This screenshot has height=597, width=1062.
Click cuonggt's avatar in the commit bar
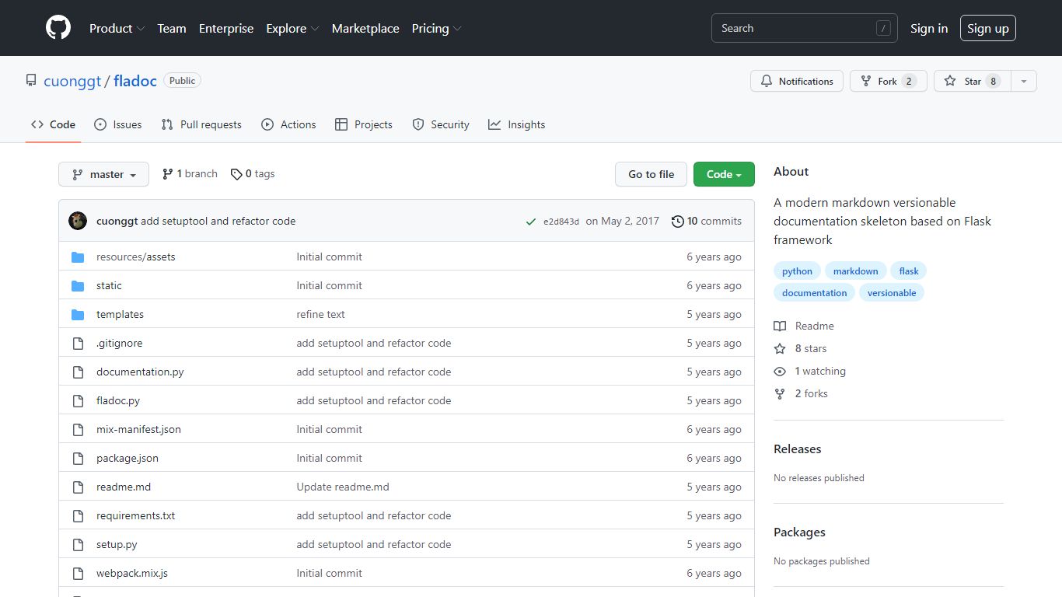[x=78, y=221]
